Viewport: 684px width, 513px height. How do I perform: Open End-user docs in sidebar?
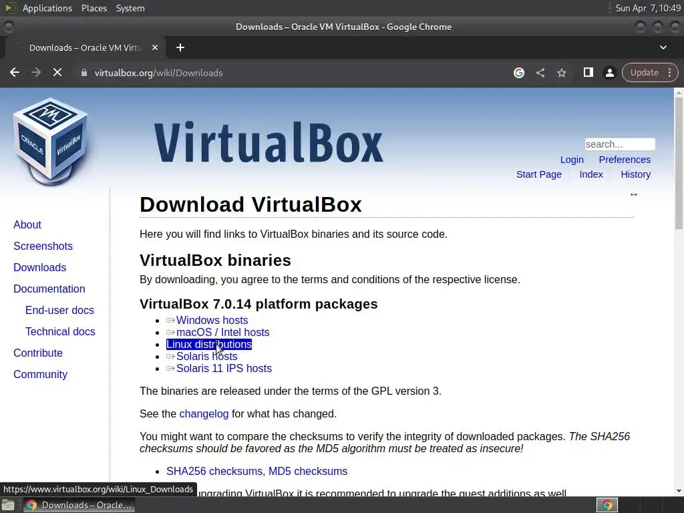59,310
